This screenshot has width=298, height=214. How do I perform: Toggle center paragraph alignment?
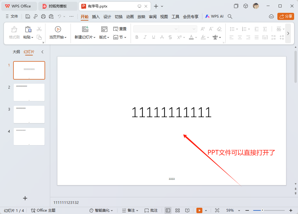click(x=240, y=37)
